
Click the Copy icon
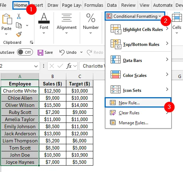tap(19, 25)
